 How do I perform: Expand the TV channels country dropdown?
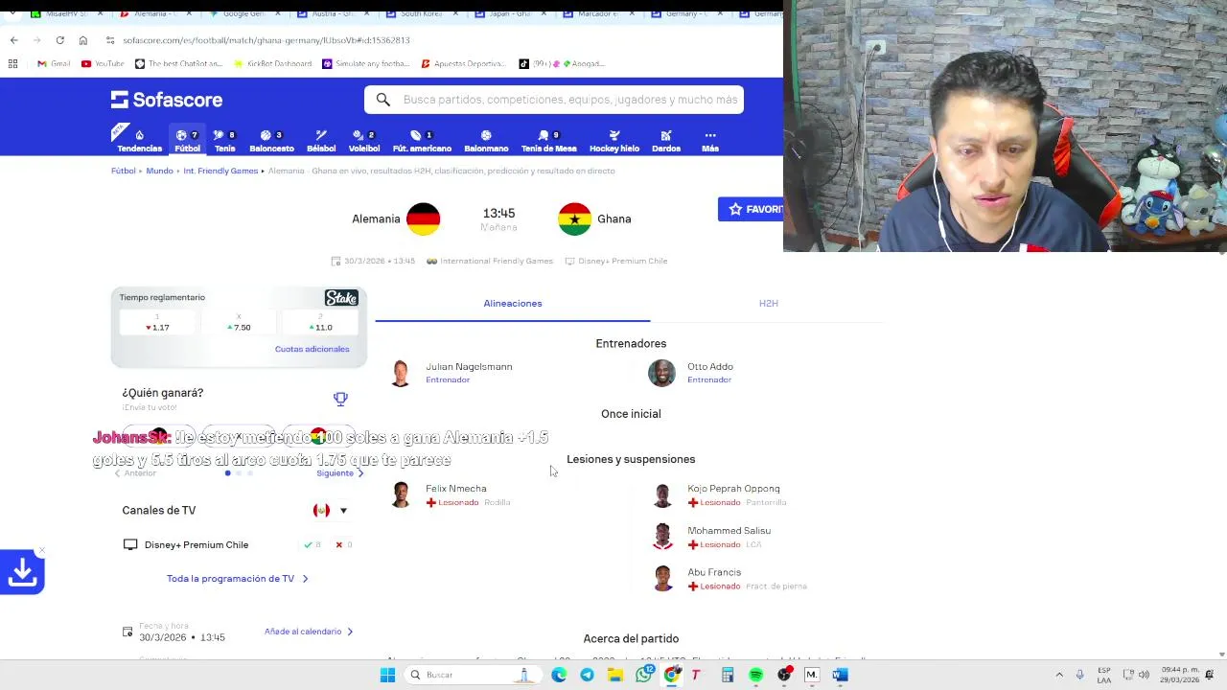click(x=331, y=511)
